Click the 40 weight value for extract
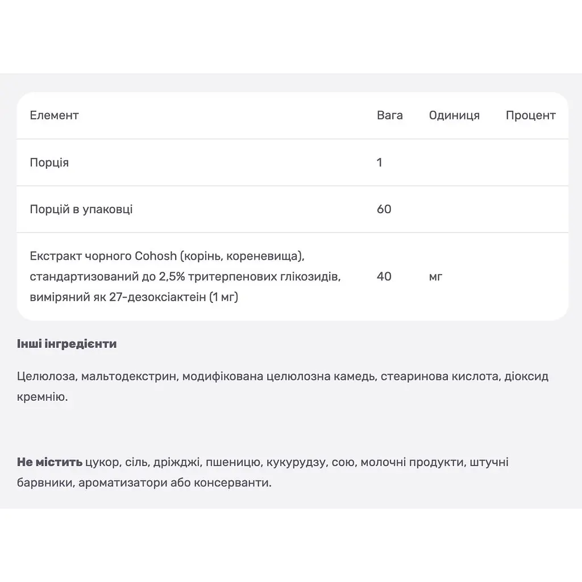The height and width of the screenshot is (582, 582). [384, 276]
